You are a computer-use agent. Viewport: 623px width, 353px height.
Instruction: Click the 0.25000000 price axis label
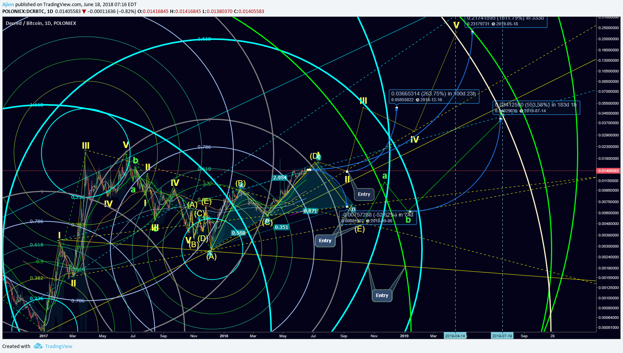(608, 28)
